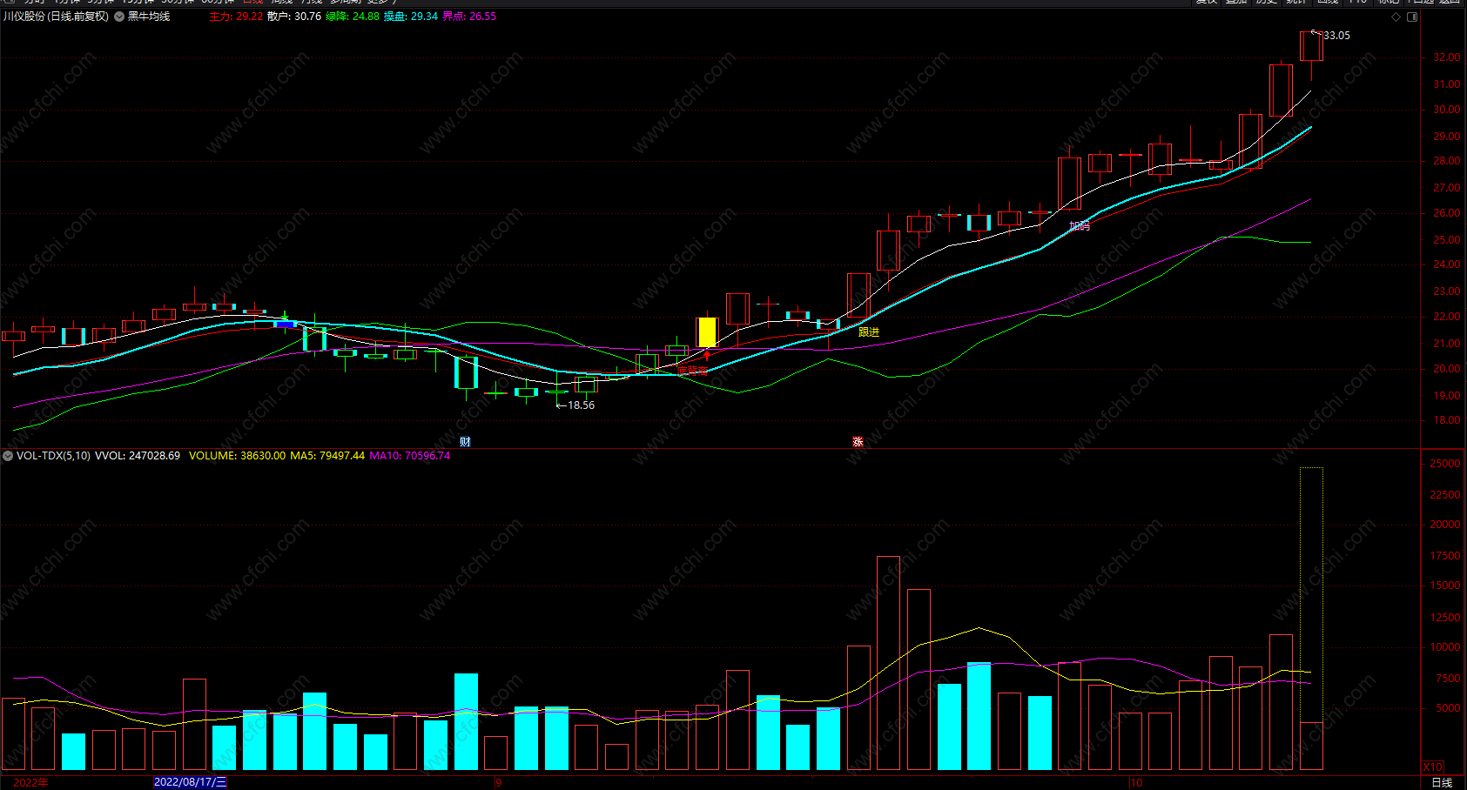Open the 黑牛均线 indicator dropdown arrow

[119, 17]
